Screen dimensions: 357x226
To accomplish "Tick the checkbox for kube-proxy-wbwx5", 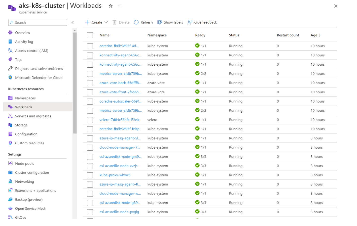I will (x=90, y=175).
